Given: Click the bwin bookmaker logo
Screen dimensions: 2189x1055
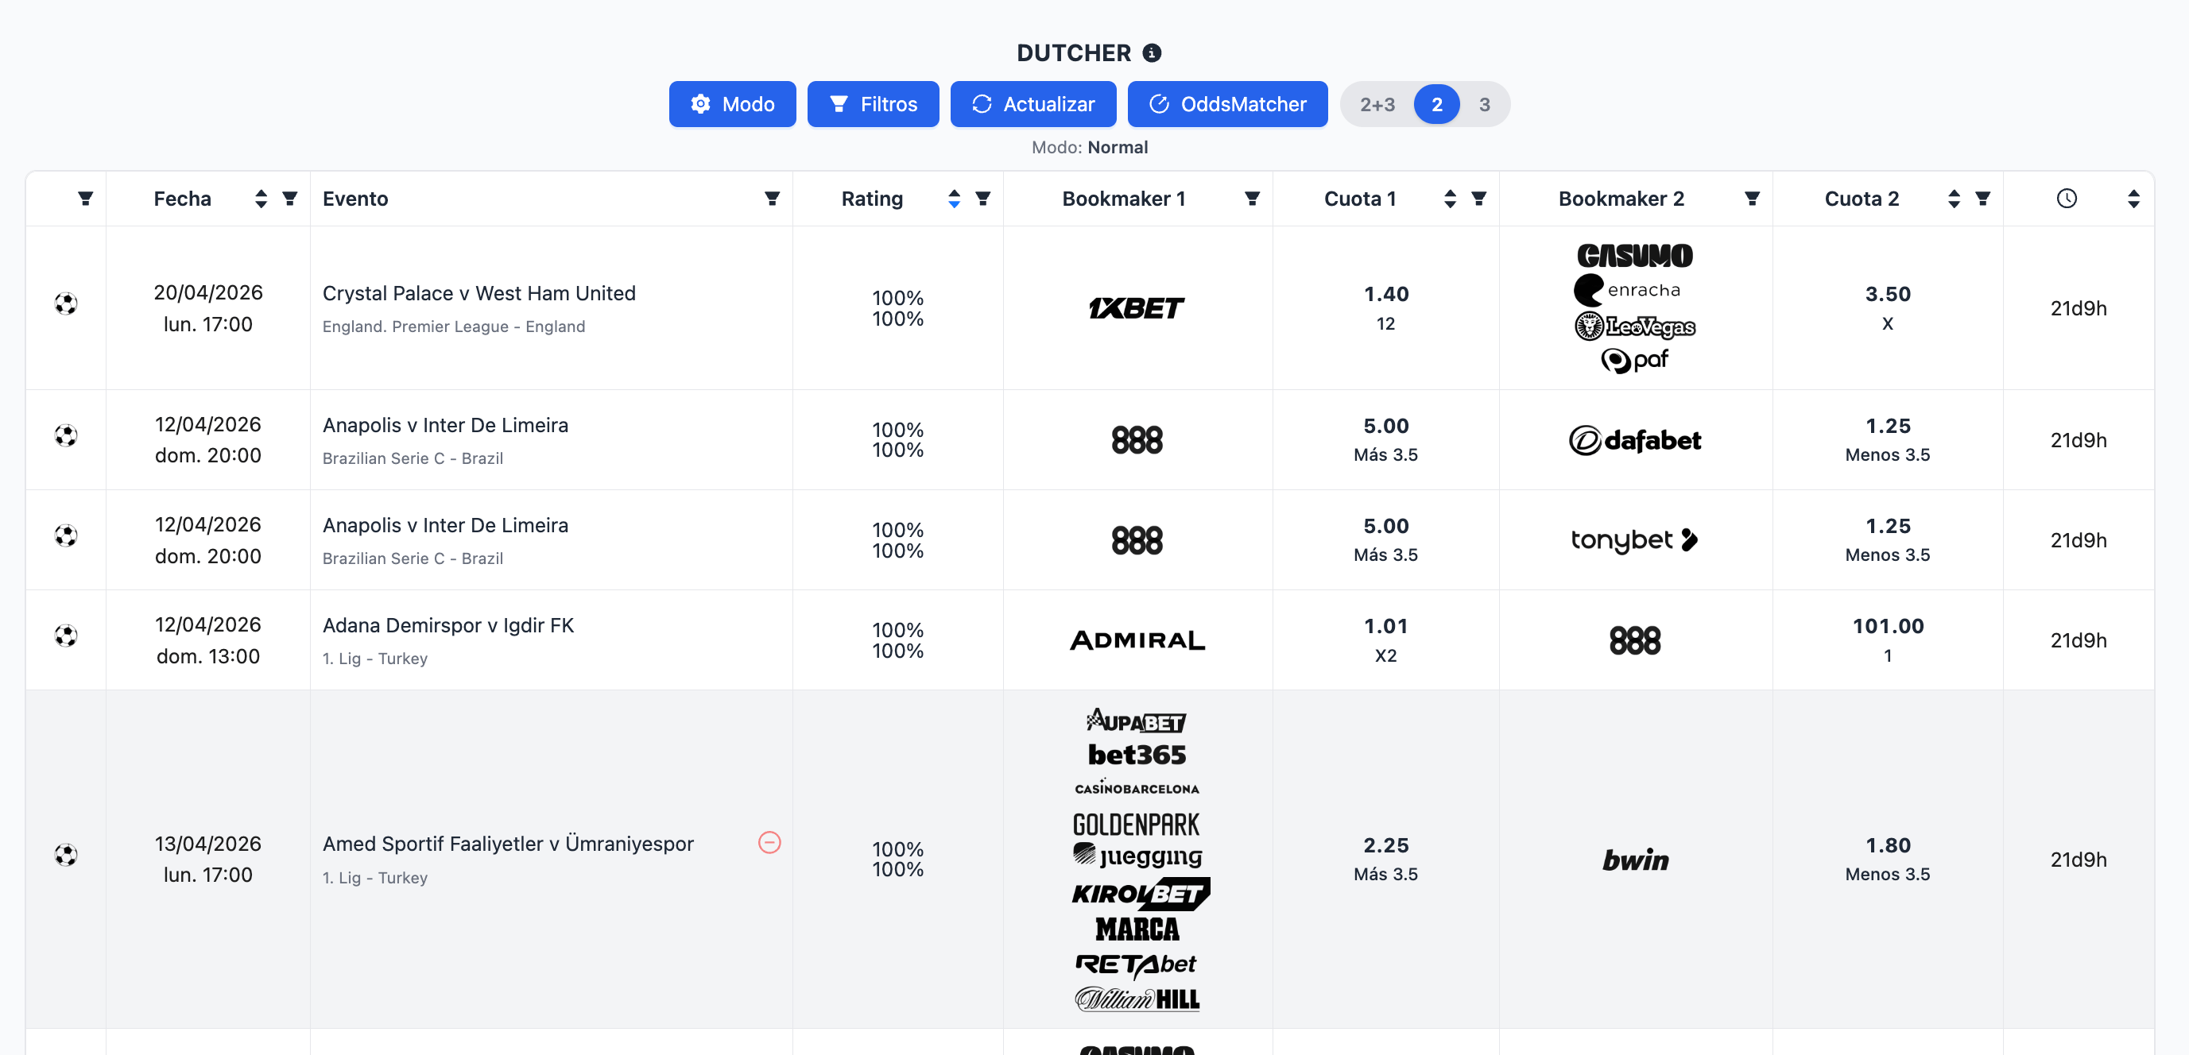Looking at the screenshot, I should (x=1634, y=860).
